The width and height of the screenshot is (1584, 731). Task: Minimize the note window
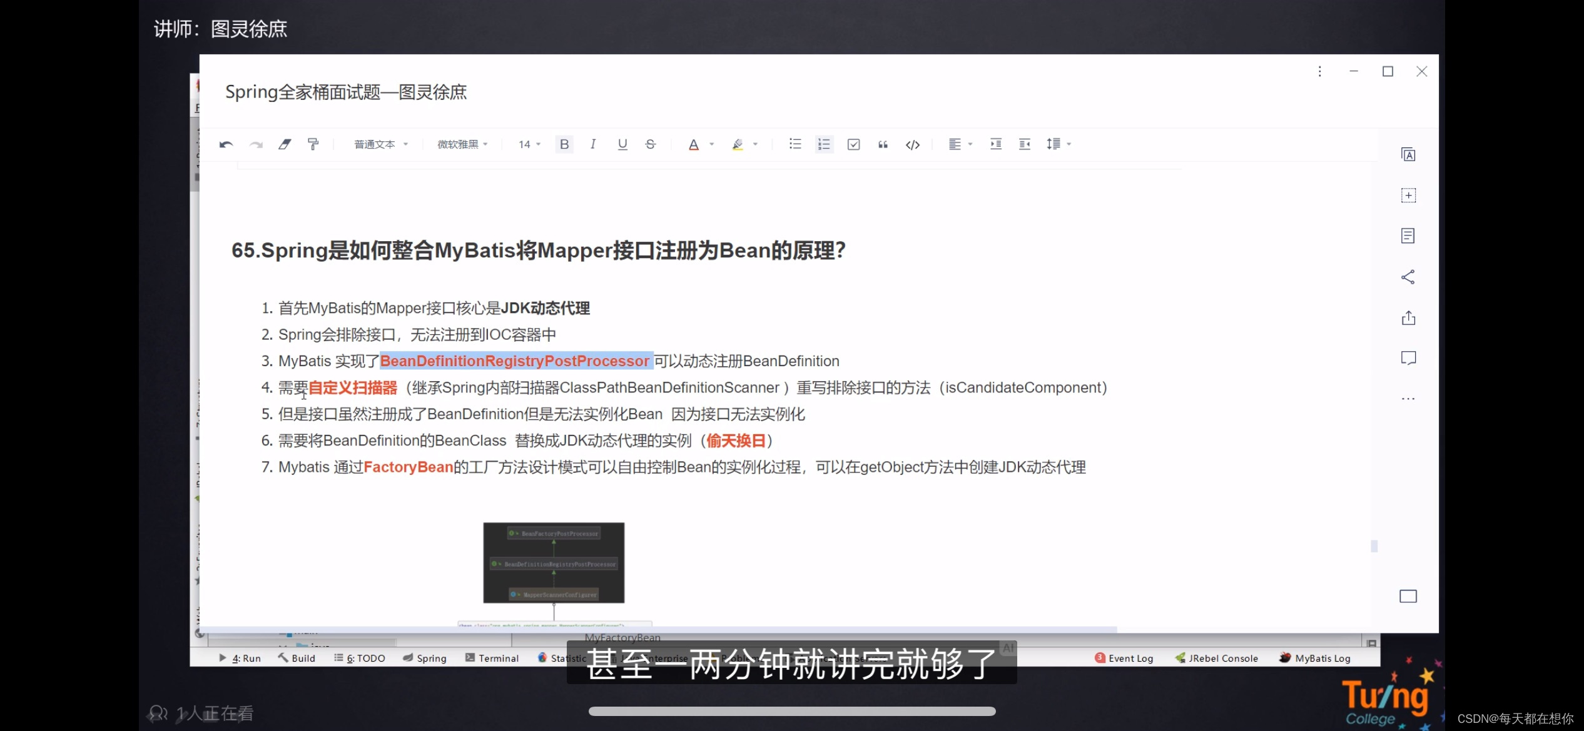click(x=1353, y=71)
